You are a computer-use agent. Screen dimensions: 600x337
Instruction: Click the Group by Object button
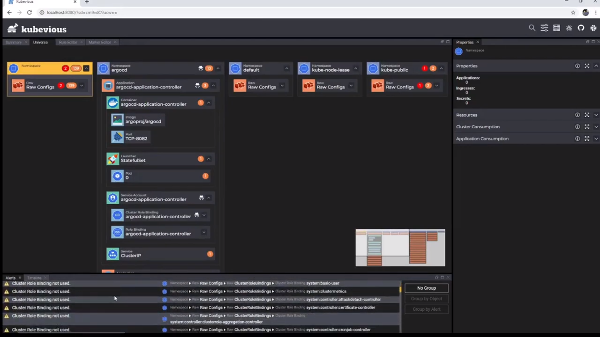427,299
